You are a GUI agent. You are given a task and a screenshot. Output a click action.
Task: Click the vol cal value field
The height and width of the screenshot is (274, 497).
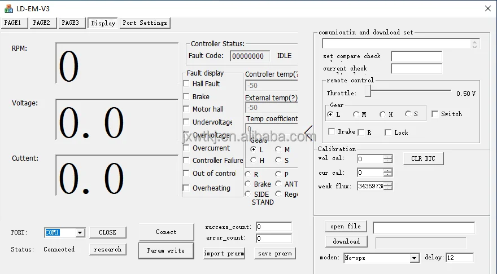tap(370, 159)
